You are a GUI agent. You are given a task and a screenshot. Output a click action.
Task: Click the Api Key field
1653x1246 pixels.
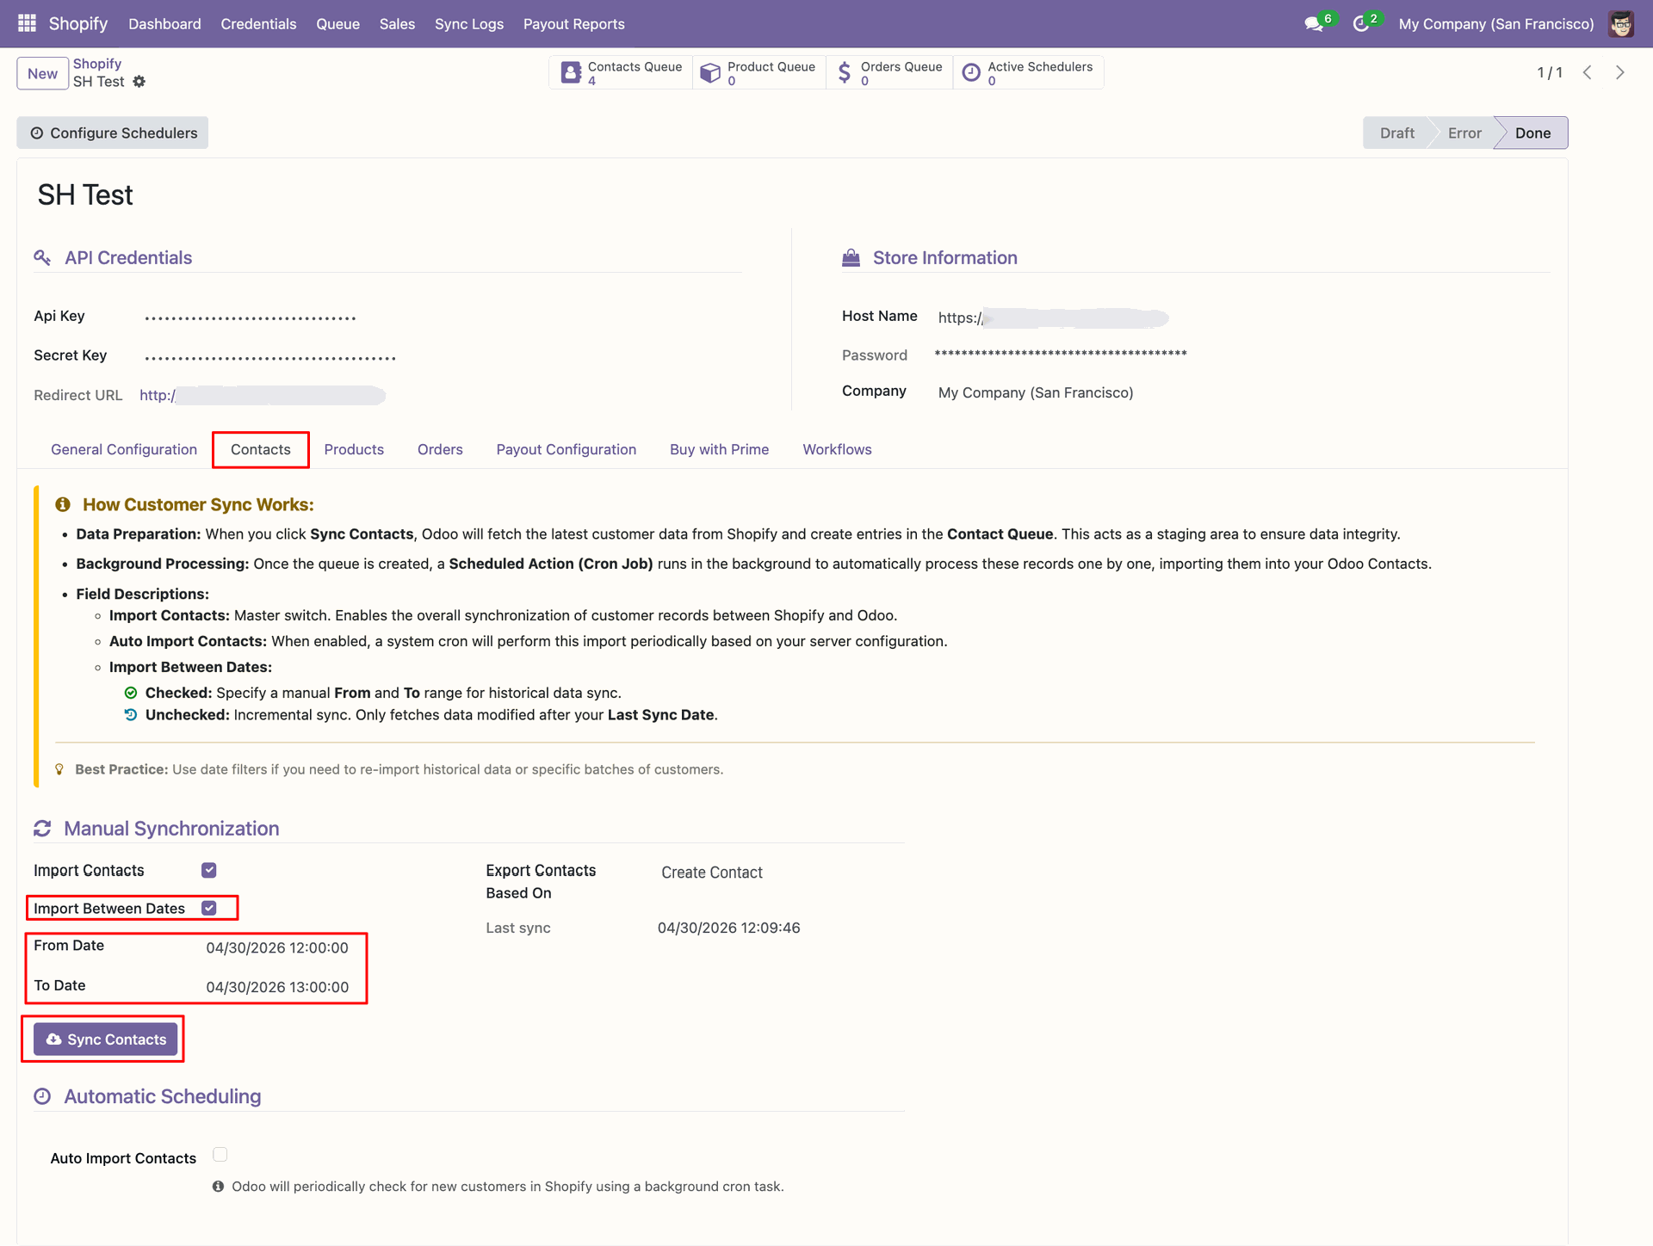pos(251,318)
